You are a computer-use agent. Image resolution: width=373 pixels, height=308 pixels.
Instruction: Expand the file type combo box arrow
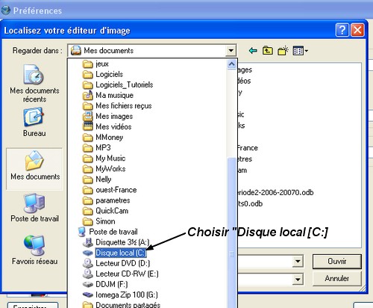tap(298, 280)
